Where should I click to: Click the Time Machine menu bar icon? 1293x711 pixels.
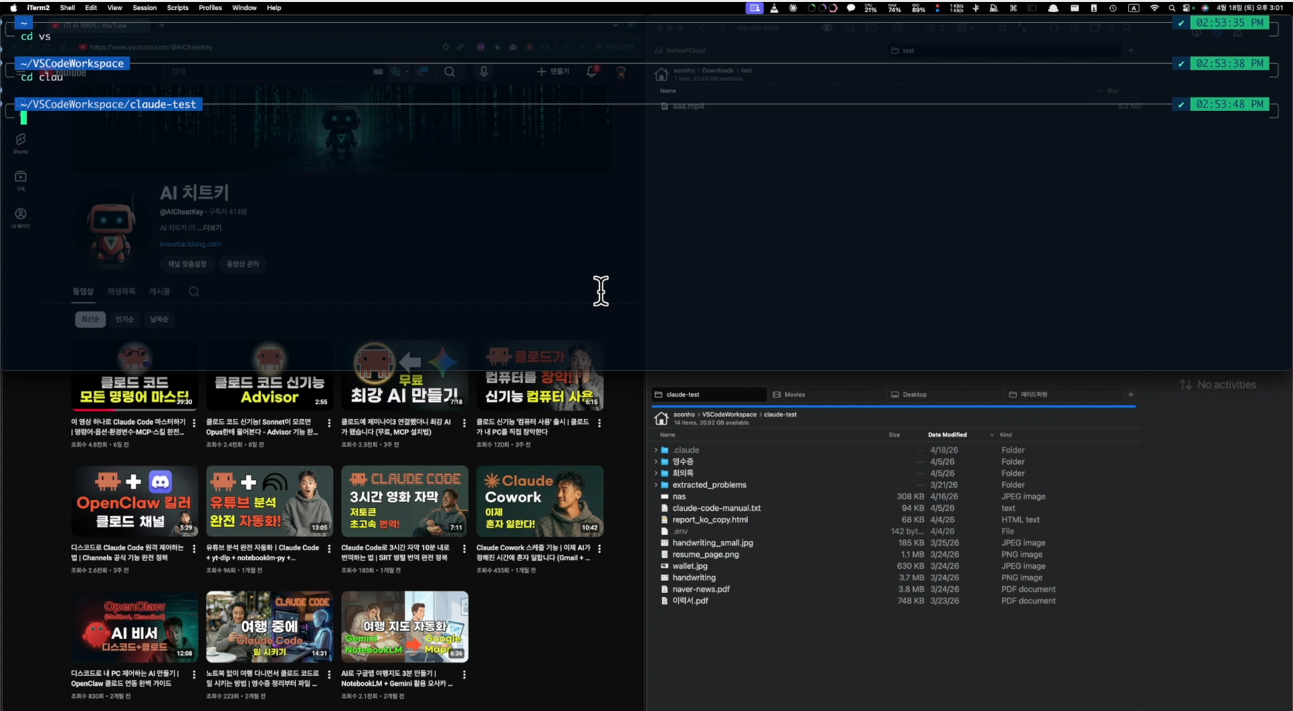1113,8
